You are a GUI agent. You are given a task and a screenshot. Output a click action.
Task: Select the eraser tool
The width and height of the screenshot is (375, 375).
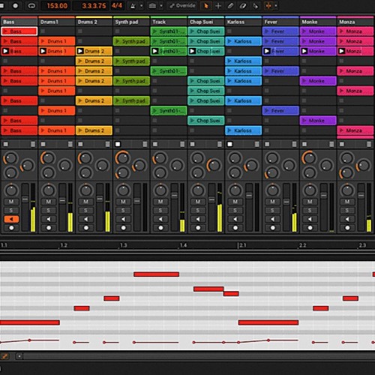pyautogui.click(x=243, y=5)
